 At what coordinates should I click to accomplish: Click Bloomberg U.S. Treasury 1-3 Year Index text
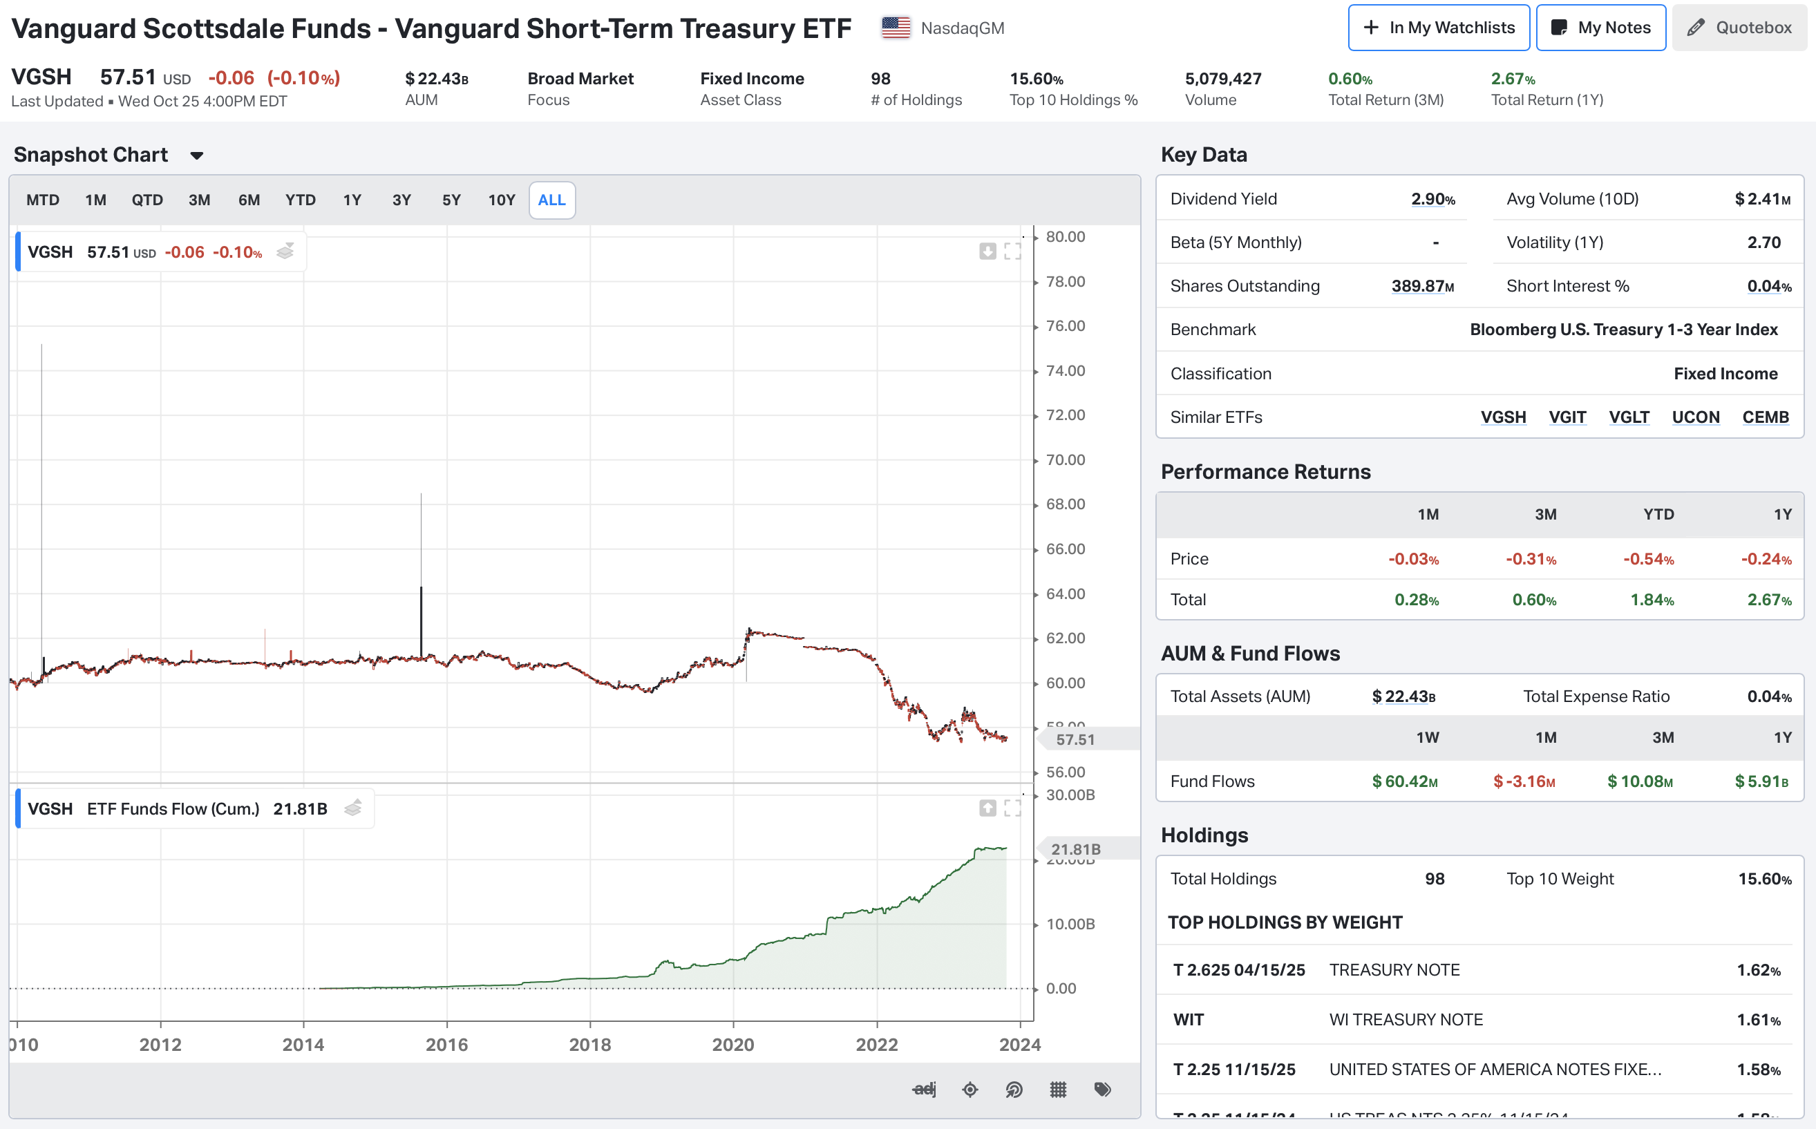(1623, 330)
